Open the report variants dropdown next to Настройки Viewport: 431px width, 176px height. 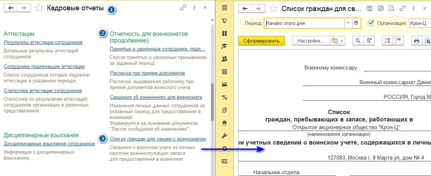(x=338, y=41)
